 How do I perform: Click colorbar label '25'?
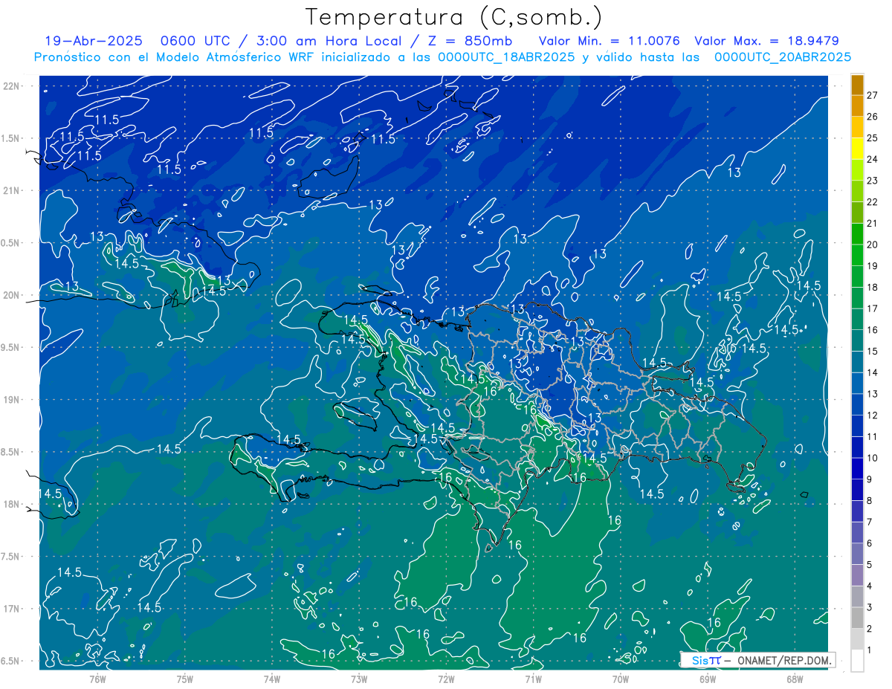tap(872, 138)
